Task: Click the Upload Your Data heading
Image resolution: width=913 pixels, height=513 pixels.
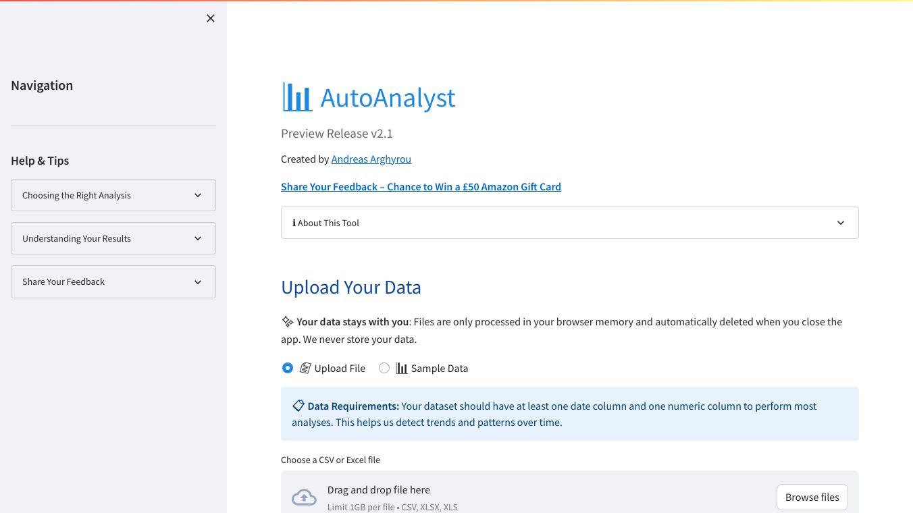Action: (351, 288)
